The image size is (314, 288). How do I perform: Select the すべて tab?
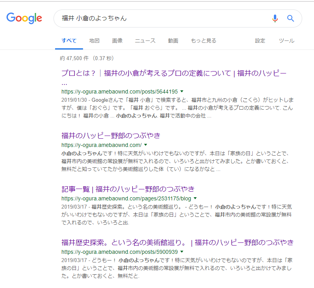point(69,41)
